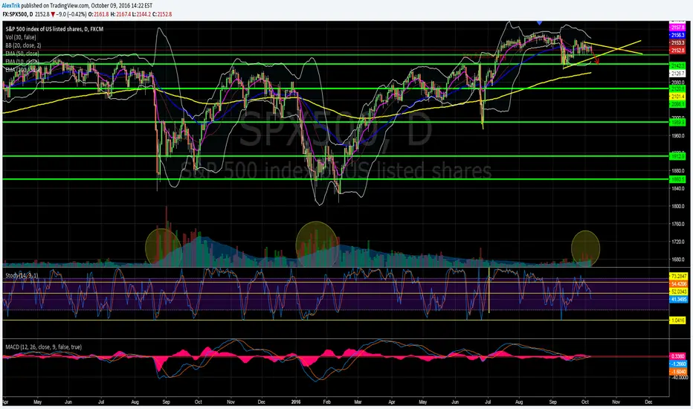Select the Vol (30, false) indicator legend
This screenshot has width=693, height=409.
pyautogui.click(x=21, y=38)
